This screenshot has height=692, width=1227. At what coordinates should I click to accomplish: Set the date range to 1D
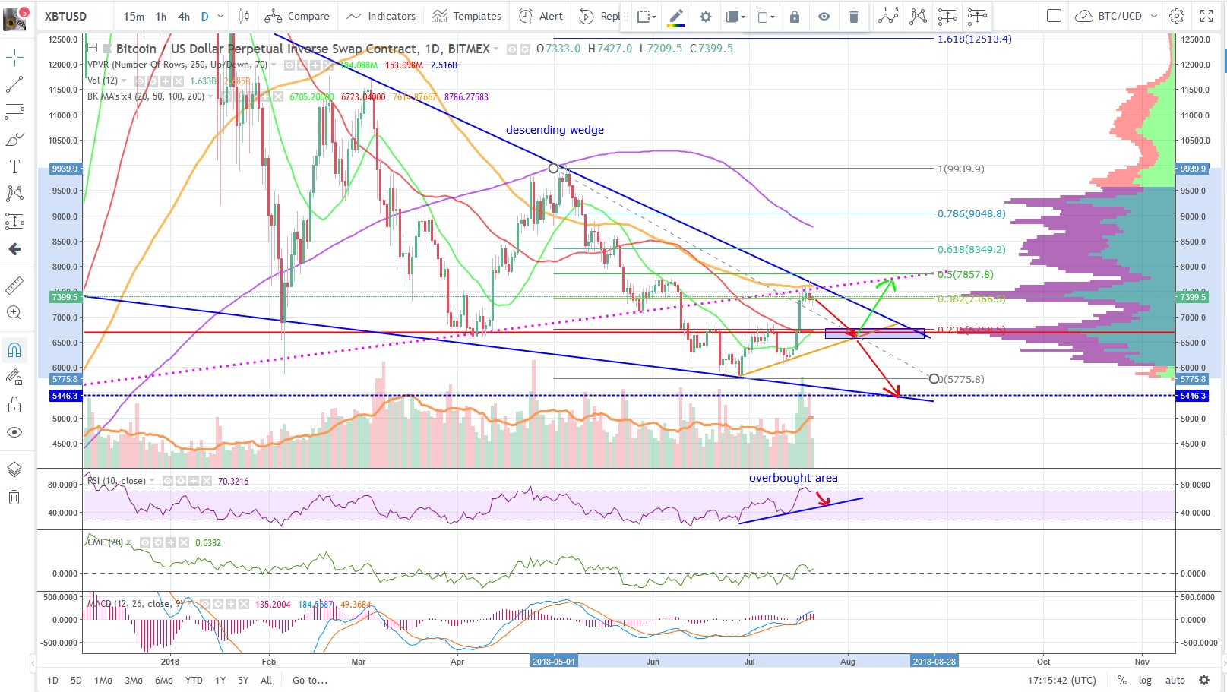pos(52,680)
